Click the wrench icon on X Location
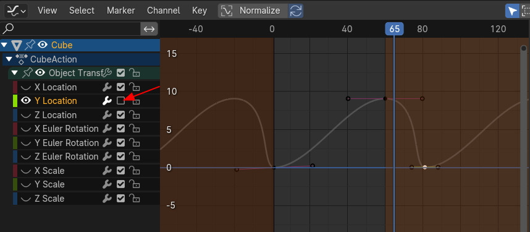 click(x=107, y=87)
